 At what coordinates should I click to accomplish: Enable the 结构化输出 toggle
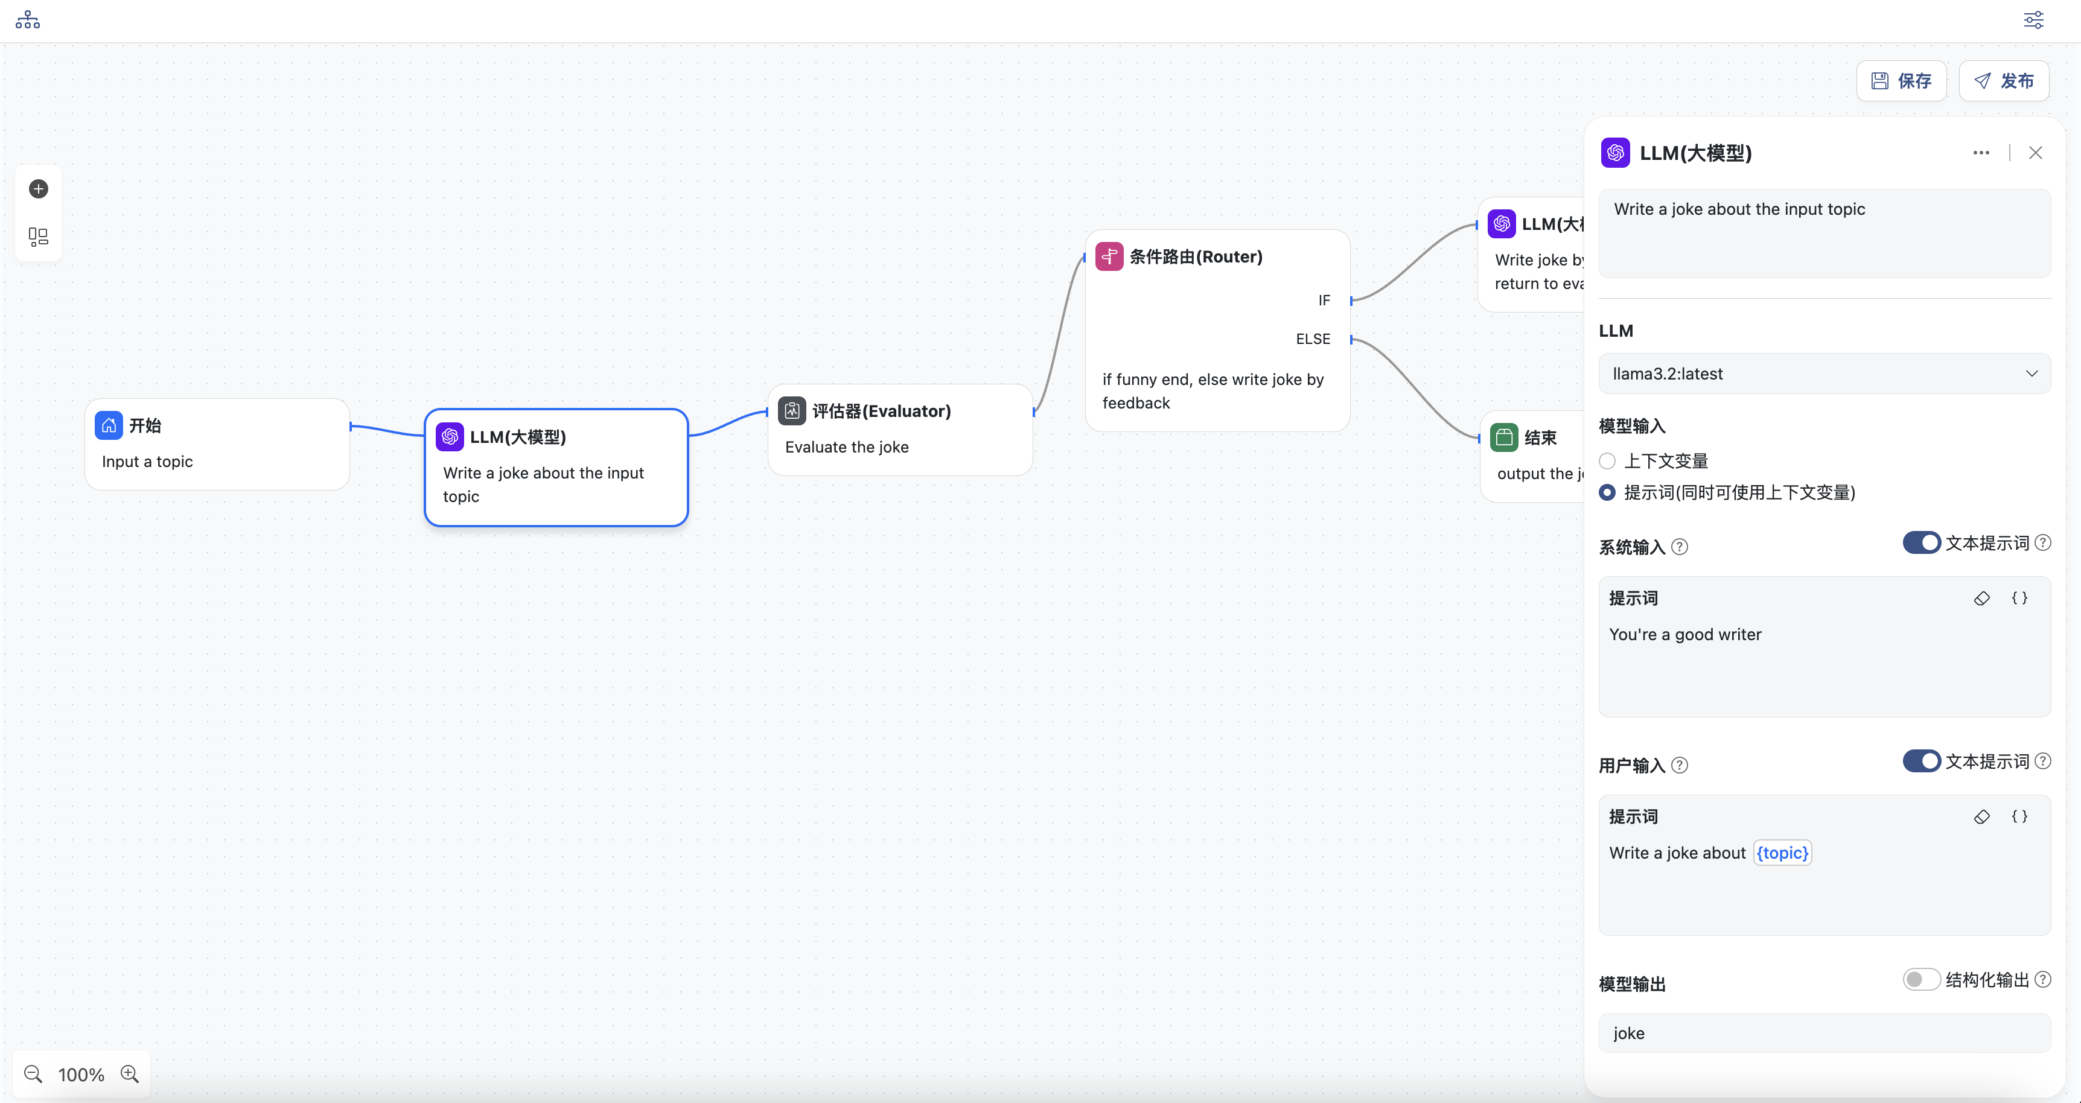point(1920,979)
